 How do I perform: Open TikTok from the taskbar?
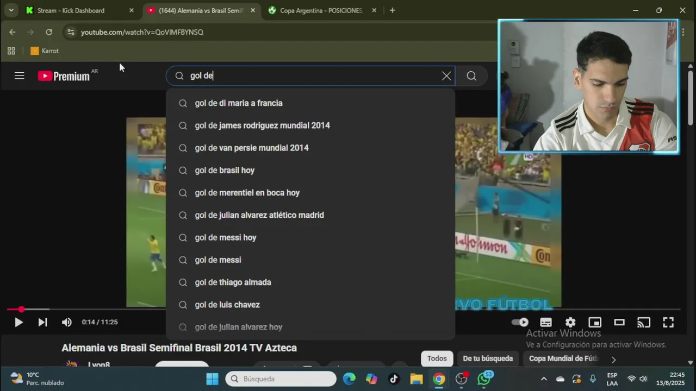[394, 379]
